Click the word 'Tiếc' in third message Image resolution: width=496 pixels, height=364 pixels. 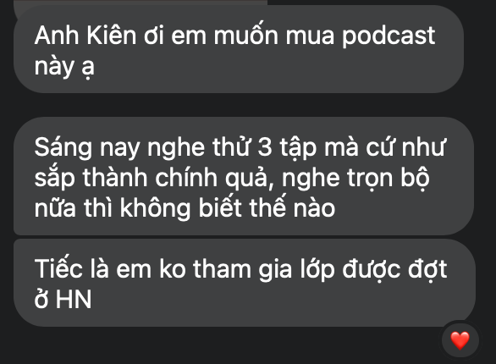click(x=58, y=268)
